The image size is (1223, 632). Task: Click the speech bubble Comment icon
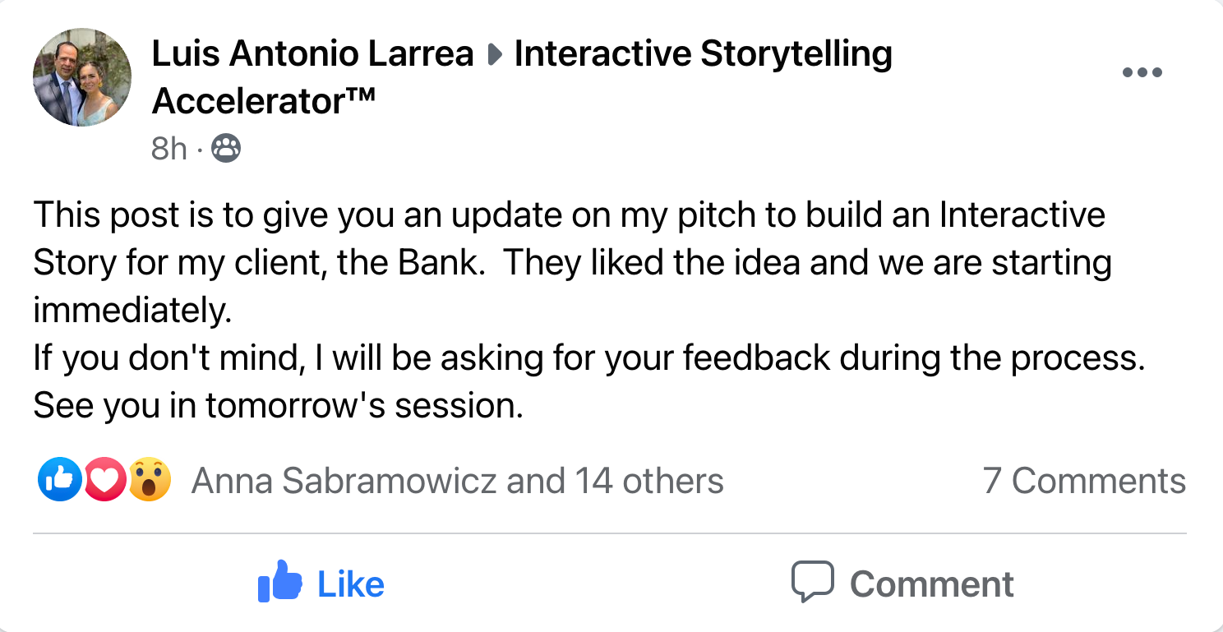pos(812,581)
